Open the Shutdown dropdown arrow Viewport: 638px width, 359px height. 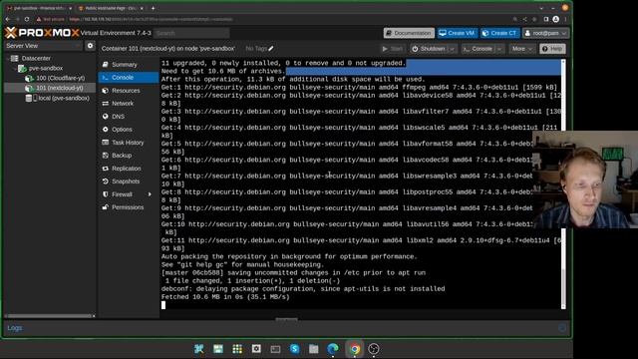[452, 49]
